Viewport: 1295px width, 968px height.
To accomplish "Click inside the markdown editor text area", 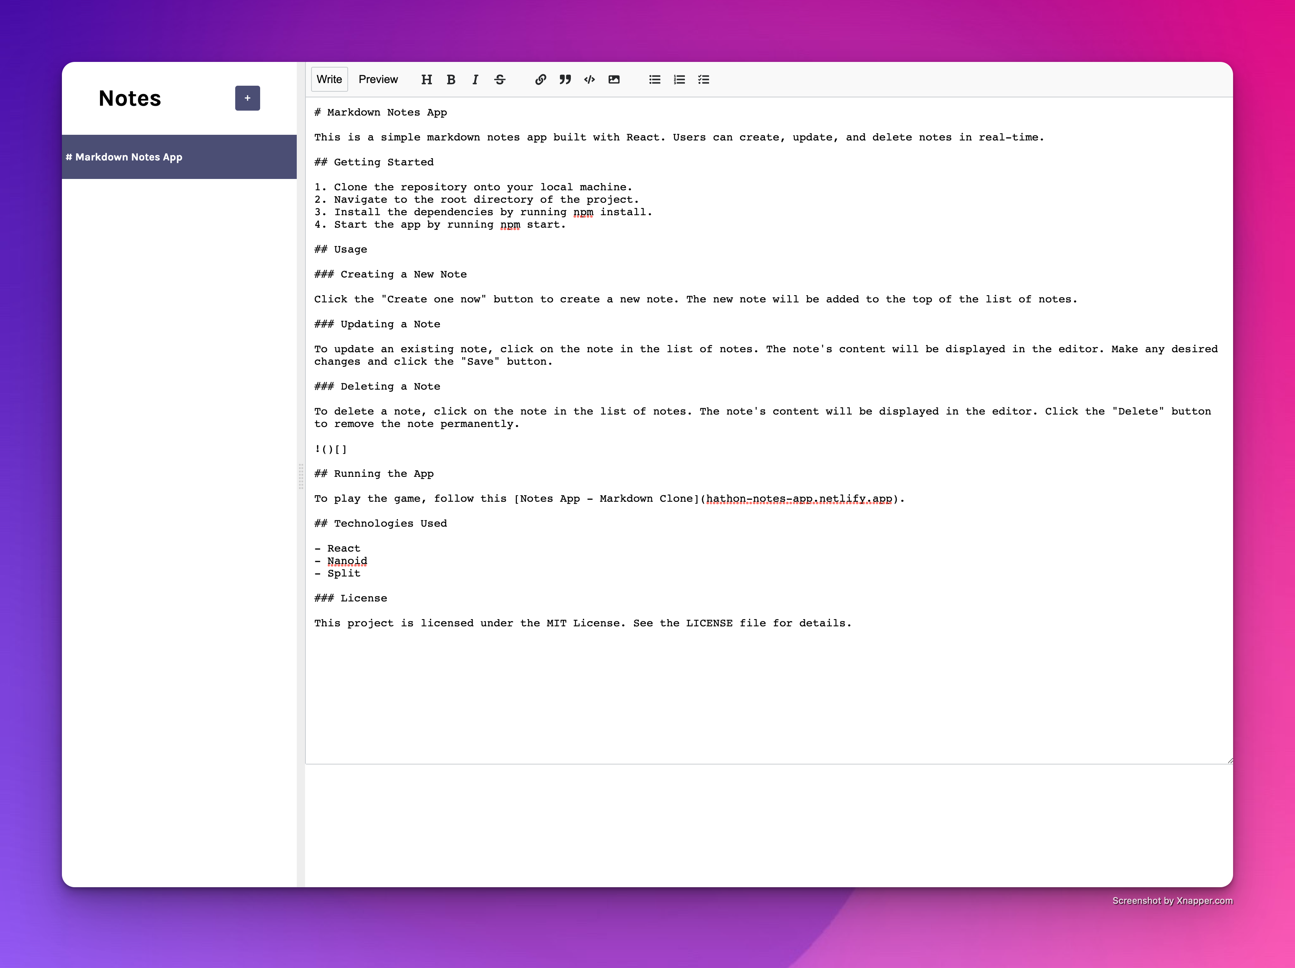I will point(761,691).
